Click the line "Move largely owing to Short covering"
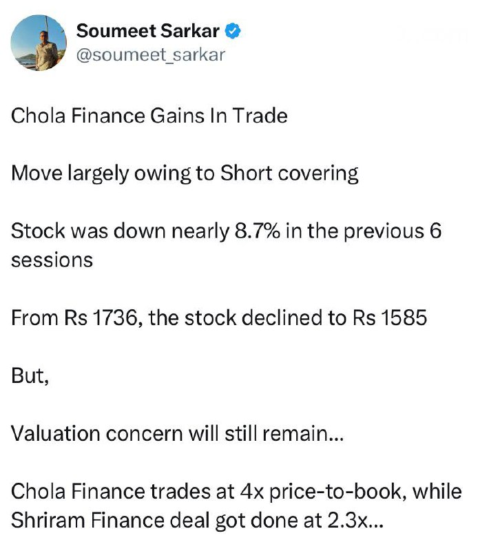 tap(185, 172)
